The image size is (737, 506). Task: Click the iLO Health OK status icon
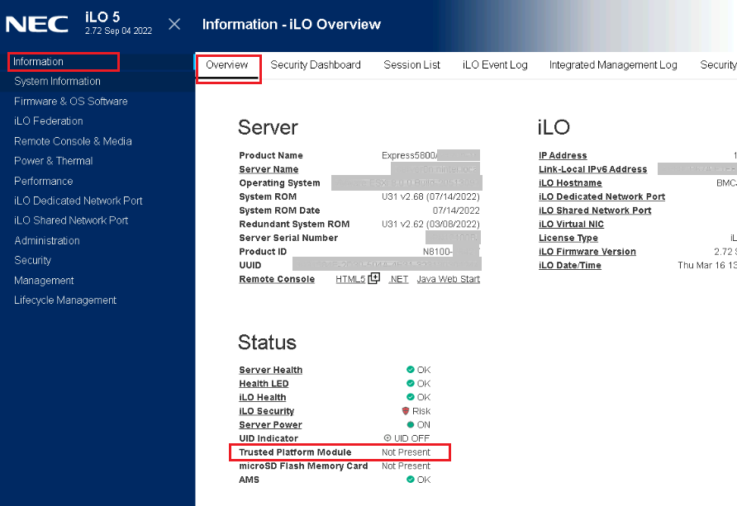pyautogui.click(x=411, y=397)
